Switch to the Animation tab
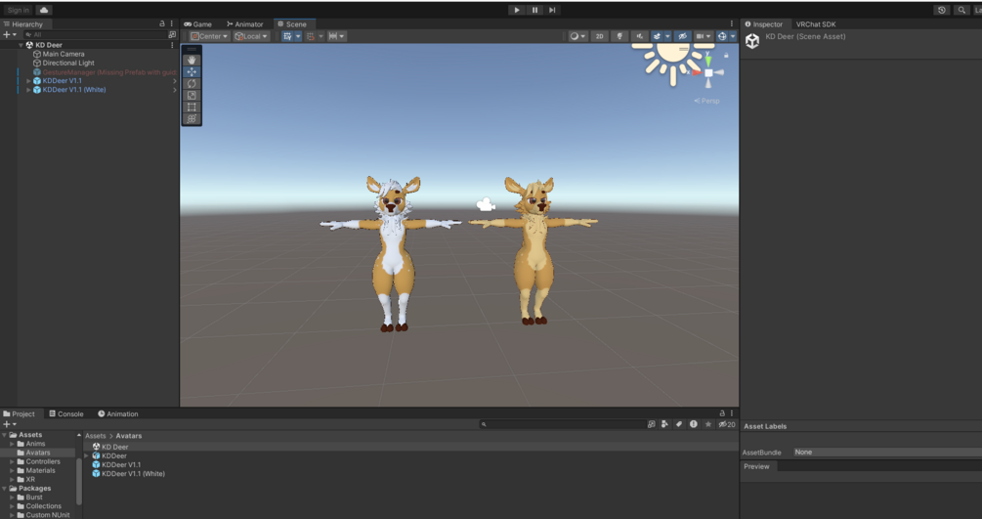982x519 pixels. pos(117,413)
